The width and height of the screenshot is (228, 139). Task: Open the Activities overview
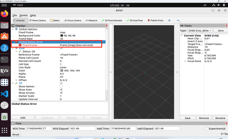pyautogui.click(x=4, y=5)
